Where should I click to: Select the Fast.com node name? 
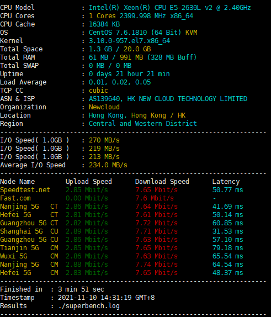point(15,198)
